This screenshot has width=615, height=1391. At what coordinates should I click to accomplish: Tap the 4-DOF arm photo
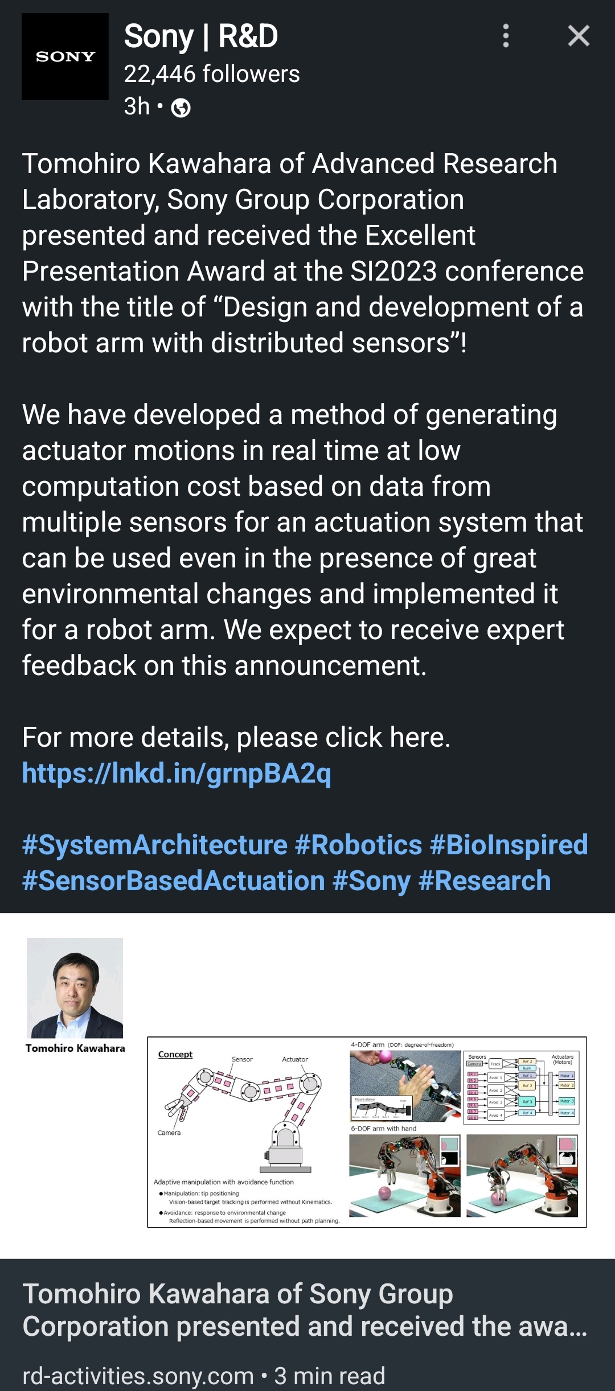[405, 1086]
